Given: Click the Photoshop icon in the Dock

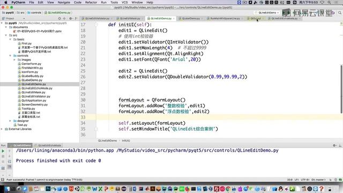Looking at the screenshot, I should tap(48, 189).
